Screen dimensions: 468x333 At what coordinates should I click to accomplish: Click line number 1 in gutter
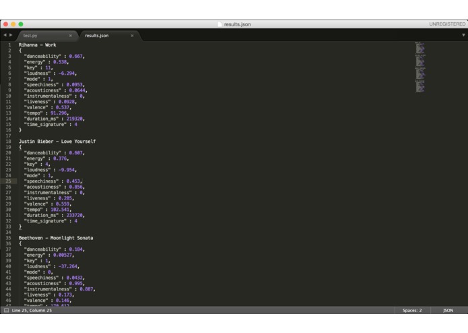[x=9, y=44]
